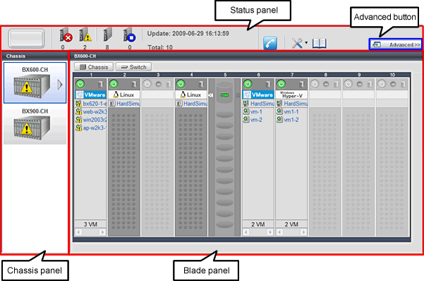This screenshot has height=281, width=424.
Task: Click the 'Total: 10' status text
Action: (160, 47)
